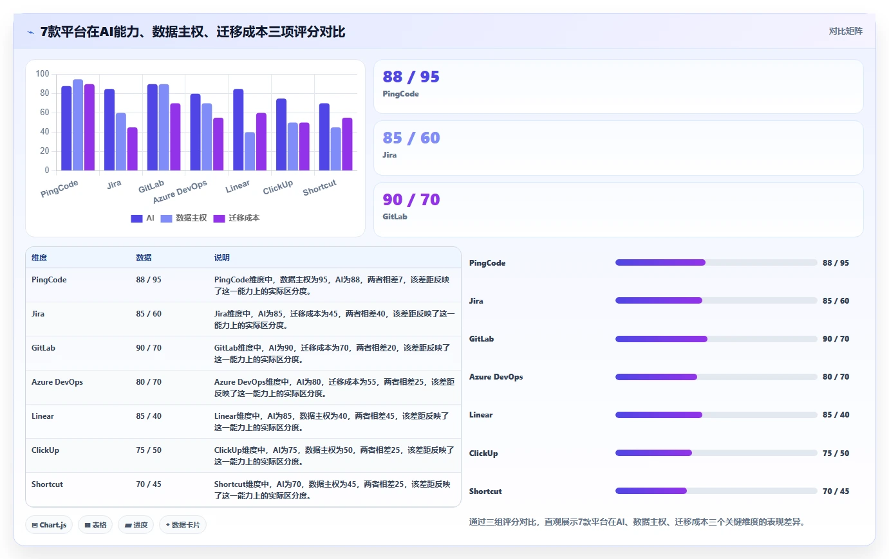
Task: Open the Jira 85 / 60 data card
Action: point(619,148)
